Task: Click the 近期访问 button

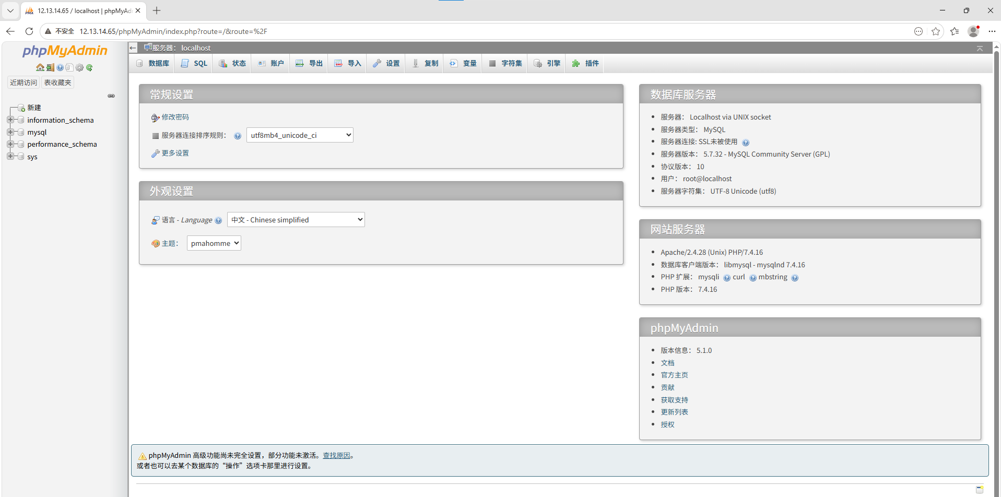Action: [23, 82]
